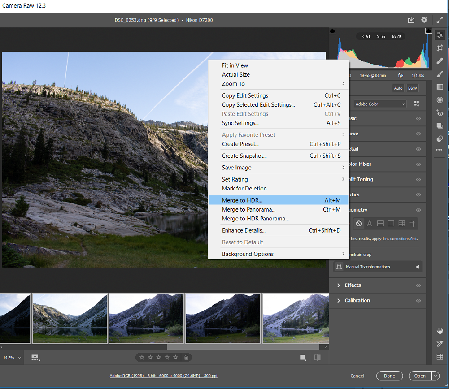Open Camera Raw preferences gear

424,20
